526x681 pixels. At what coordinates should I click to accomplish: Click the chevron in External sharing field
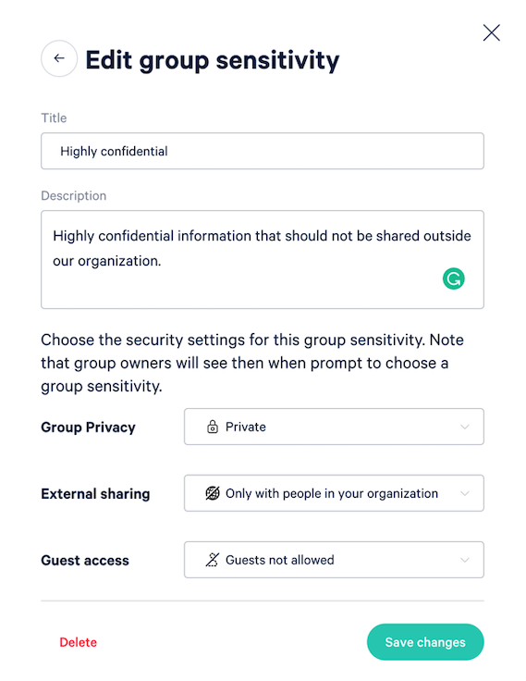click(464, 493)
